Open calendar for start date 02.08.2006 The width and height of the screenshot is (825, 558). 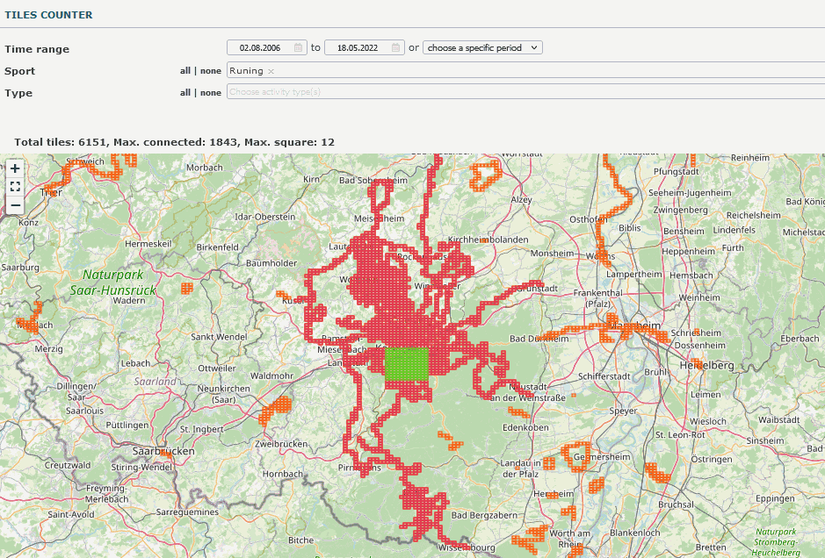(x=299, y=48)
